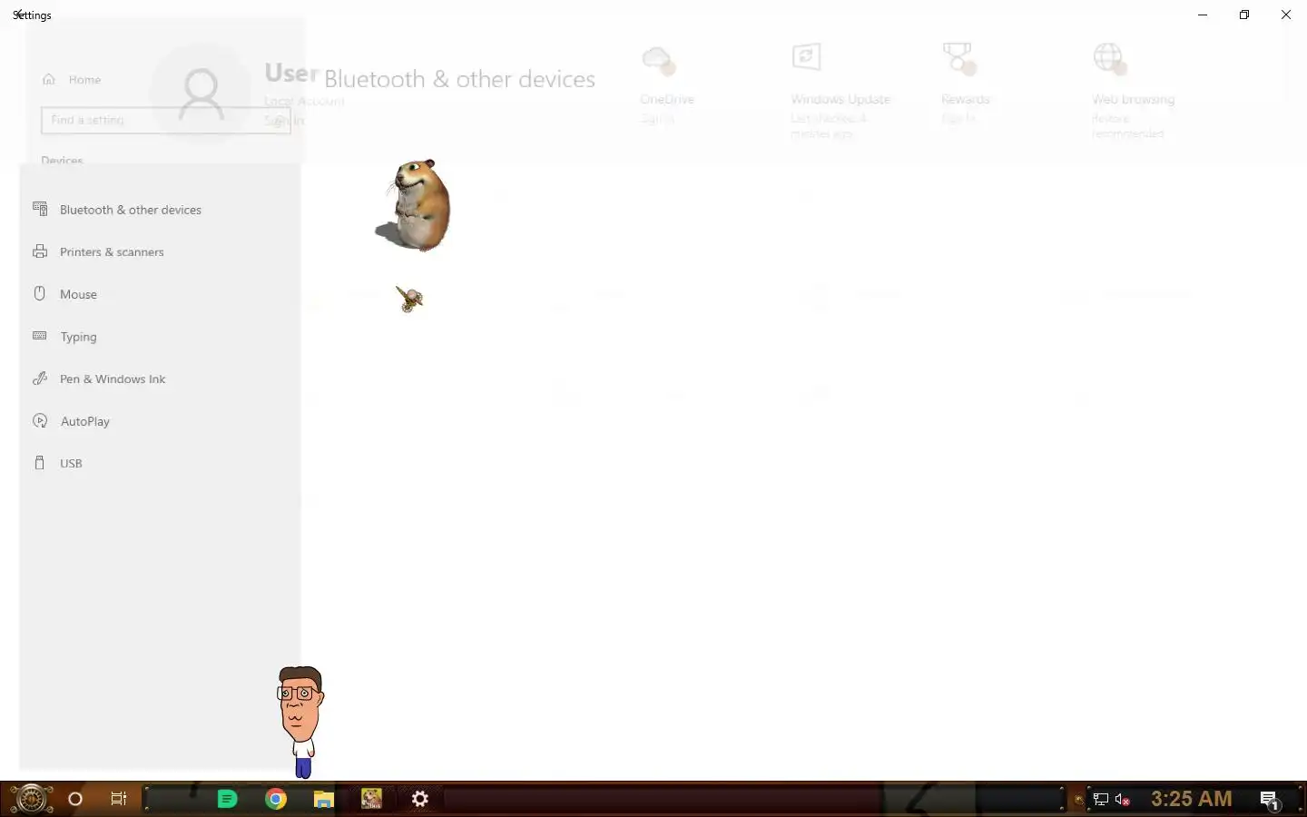Screen dimensions: 1307x817
Task: Focus the Find a setting search box
Action: [x=165, y=120]
